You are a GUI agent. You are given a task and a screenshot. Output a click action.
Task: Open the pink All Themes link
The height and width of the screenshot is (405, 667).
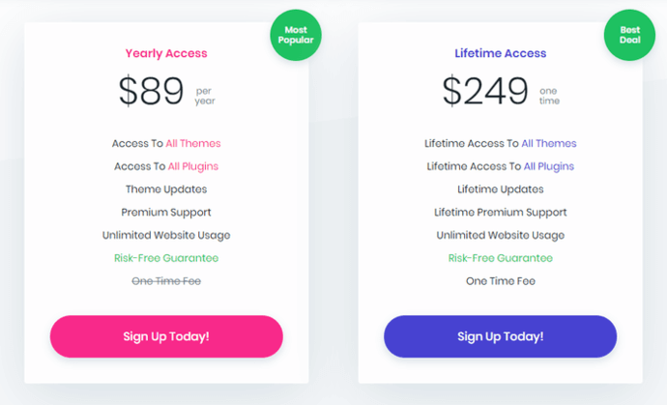click(x=193, y=143)
